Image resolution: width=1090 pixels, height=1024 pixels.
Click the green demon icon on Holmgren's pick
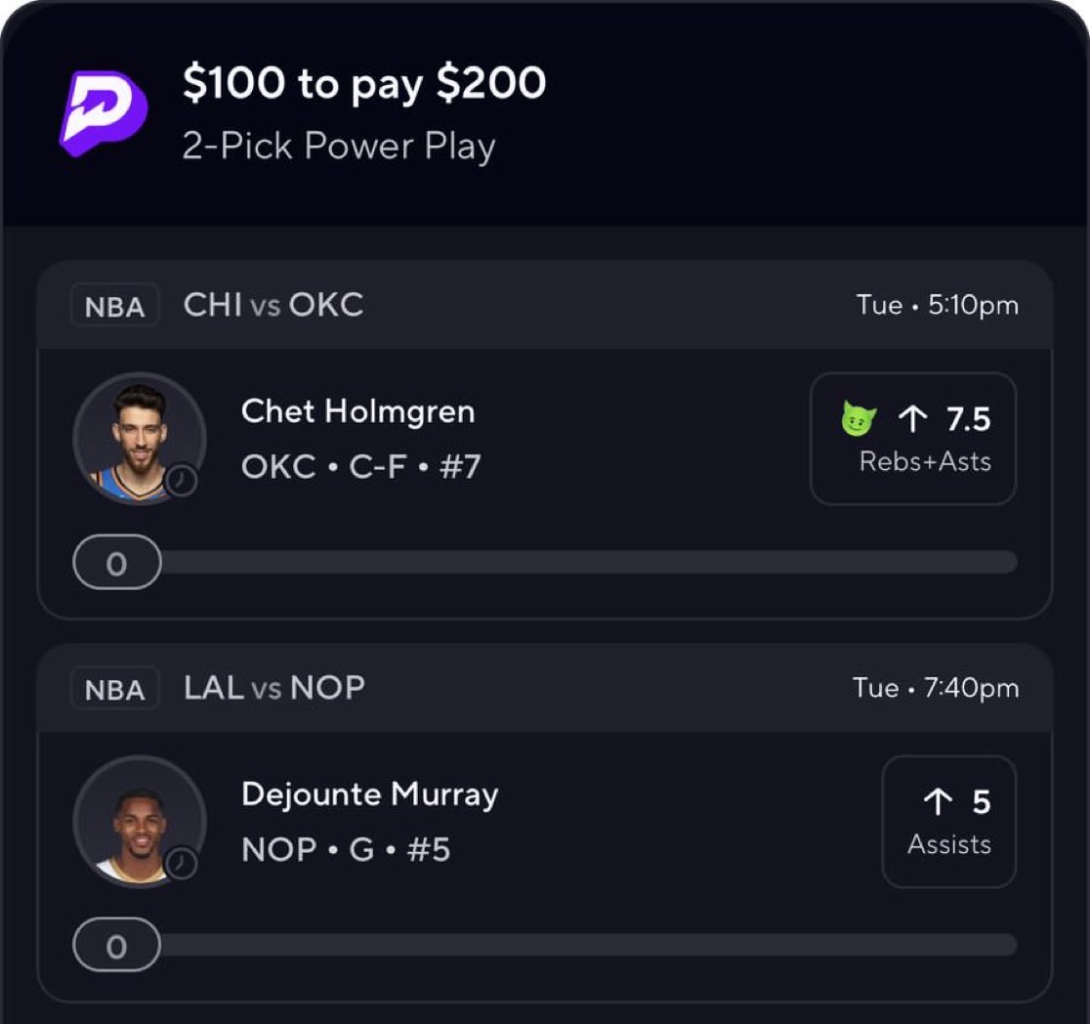click(859, 420)
